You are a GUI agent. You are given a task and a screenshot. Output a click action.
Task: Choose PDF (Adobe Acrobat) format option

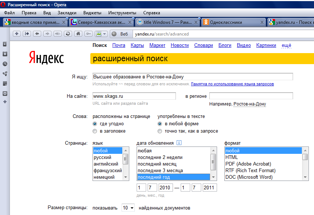[263, 164]
